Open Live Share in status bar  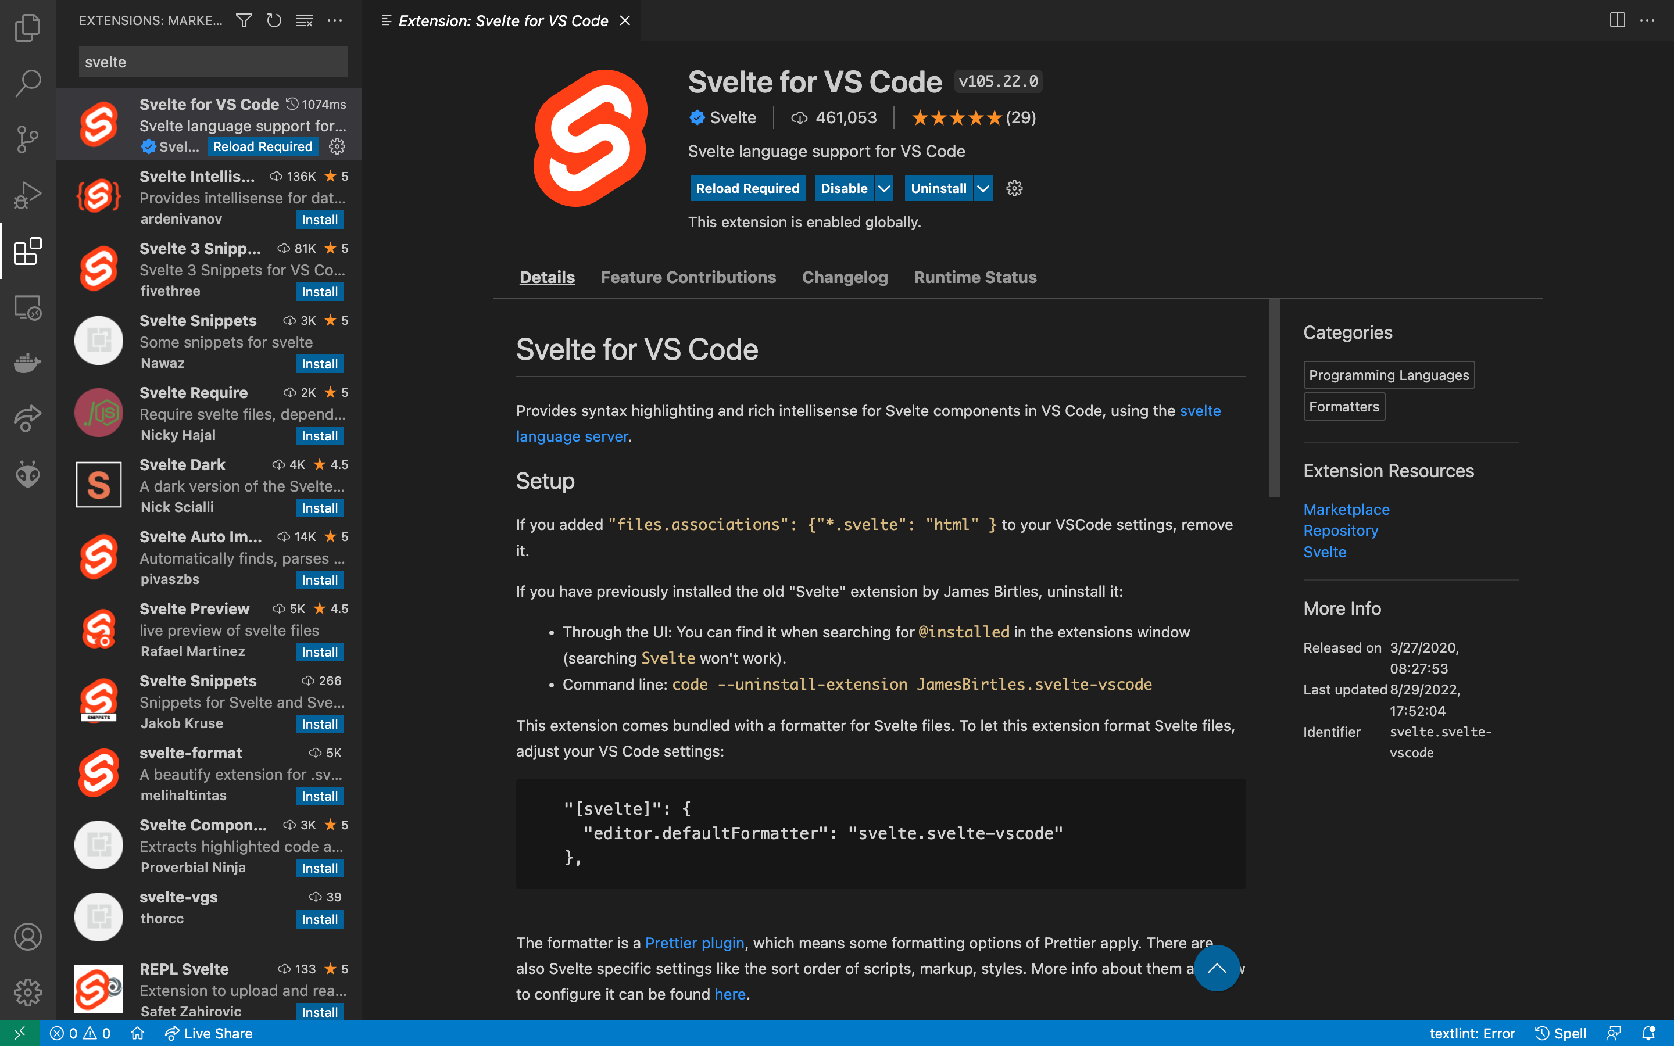pos(209,1033)
